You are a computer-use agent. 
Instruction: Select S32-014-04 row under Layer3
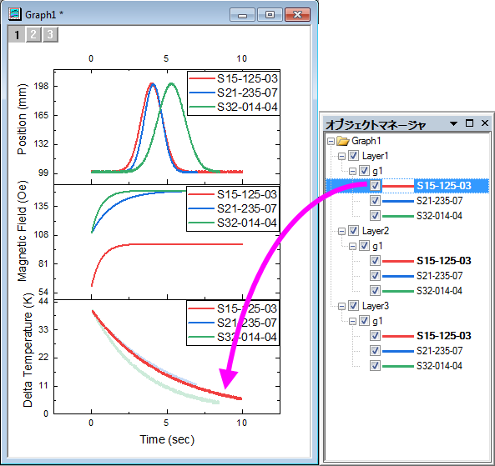[439, 366]
